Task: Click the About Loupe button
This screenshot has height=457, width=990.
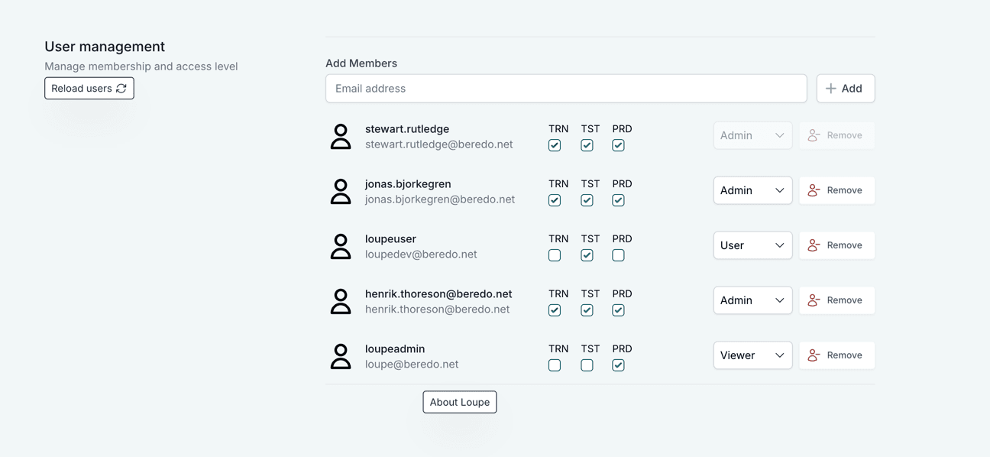Action: [x=459, y=402]
